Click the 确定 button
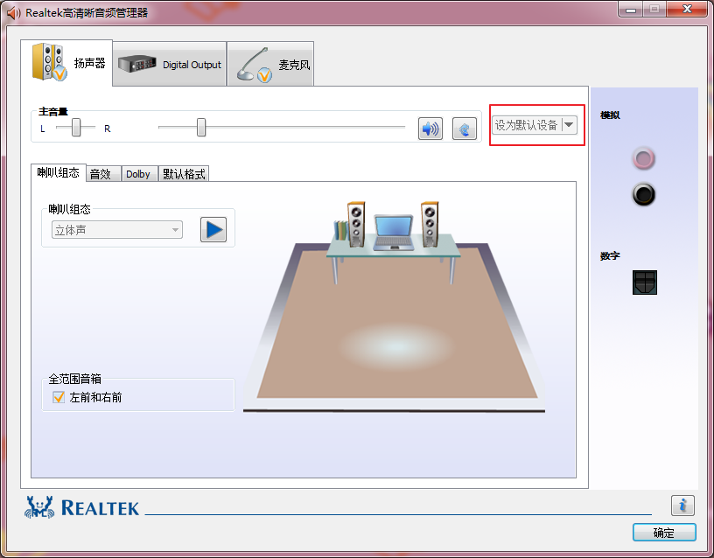Image resolution: width=714 pixels, height=558 pixels. [664, 533]
